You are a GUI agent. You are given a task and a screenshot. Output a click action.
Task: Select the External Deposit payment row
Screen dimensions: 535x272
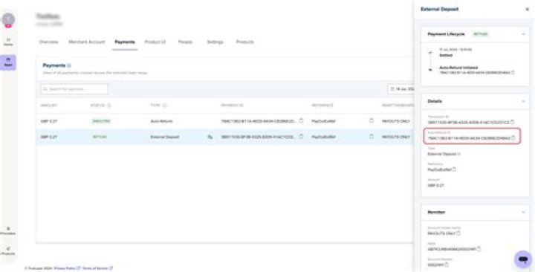coord(225,137)
